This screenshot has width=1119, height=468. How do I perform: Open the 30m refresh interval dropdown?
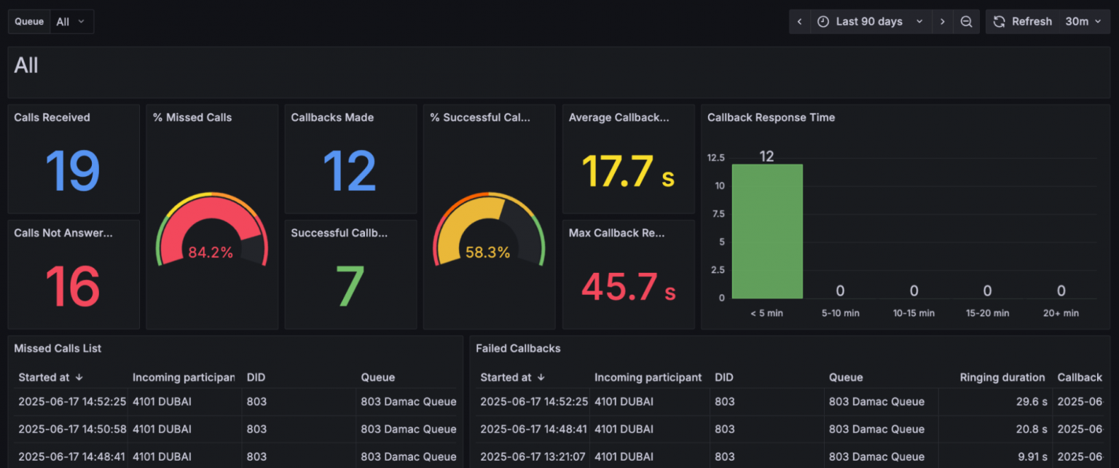coord(1083,22)
